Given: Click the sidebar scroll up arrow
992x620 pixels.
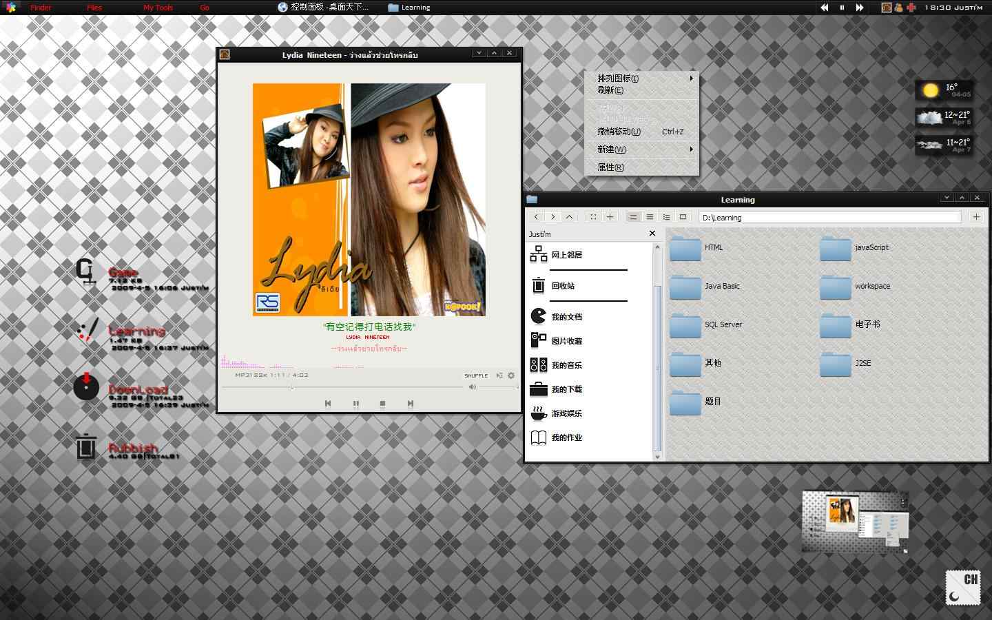Looking at the screenshot, I should [x=657, y=247].
